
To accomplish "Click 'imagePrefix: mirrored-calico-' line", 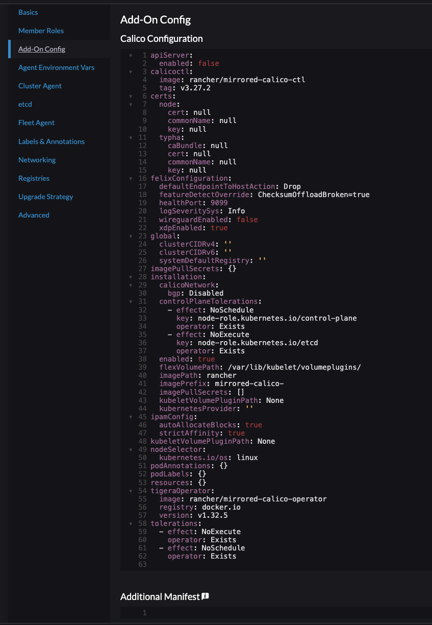I will [x=221, y=383].
